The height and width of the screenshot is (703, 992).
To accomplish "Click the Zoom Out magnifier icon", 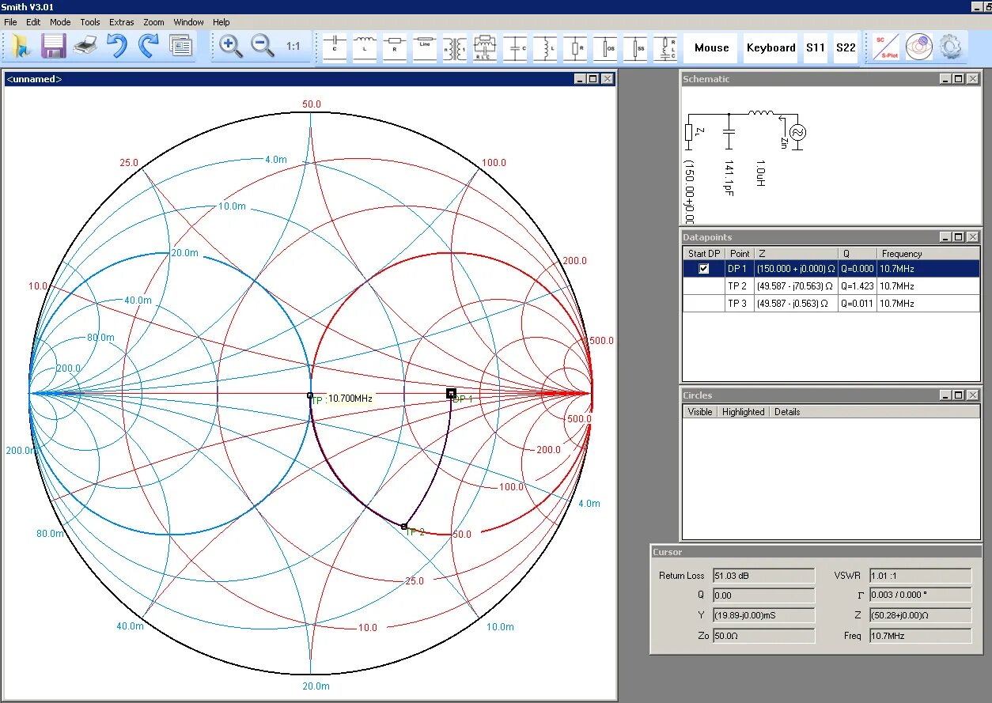I will click(x=263, y=47).
